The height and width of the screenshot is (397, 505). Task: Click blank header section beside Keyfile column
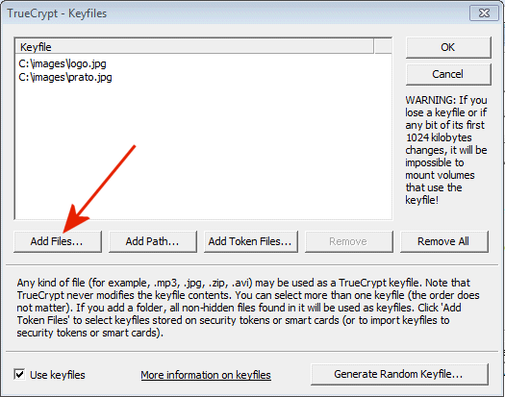point(383,46)
